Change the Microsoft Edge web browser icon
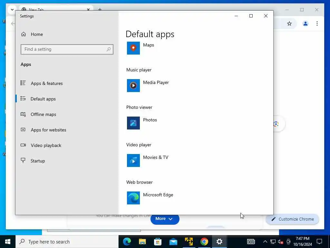 133,198
